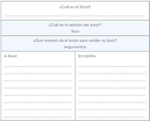The image size is (150, 121).
Task: Select the 'Argumentos' label
Action: tap(75, 47)
